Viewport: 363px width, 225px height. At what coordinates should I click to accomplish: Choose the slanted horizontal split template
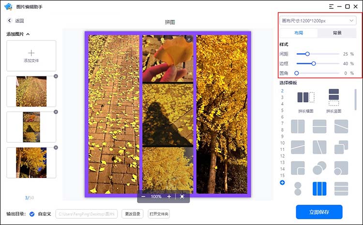click(341, 126)
